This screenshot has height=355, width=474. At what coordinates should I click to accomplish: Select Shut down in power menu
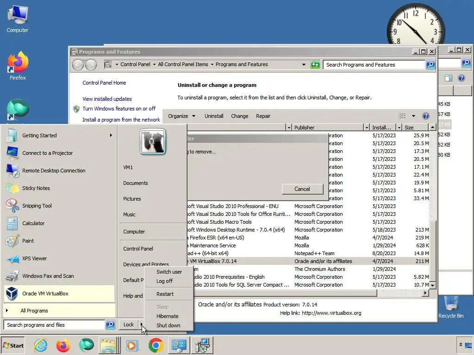coord(168,325)
